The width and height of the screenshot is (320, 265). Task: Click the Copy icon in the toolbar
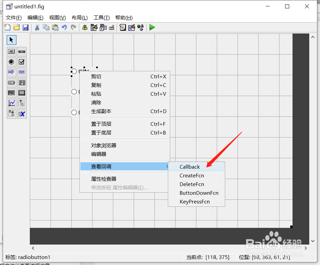pos(46,27)
